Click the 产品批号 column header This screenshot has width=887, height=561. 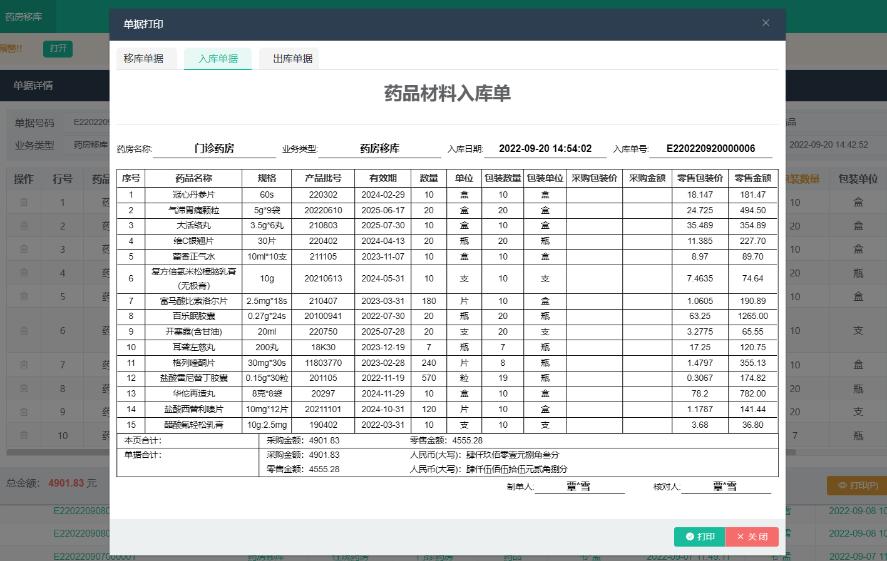[323, 178]
